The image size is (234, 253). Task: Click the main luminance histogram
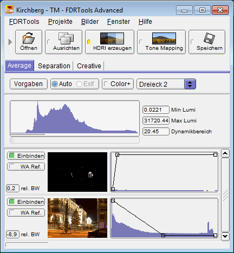[75, 118]
